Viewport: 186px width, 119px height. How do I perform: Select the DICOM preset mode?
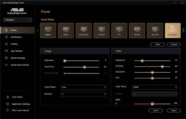(x=137, y=30)
